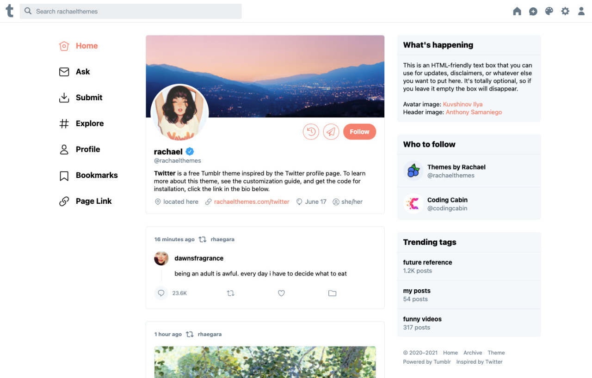Image resolution: width=592 pixels, height=378 pixels.
Task: Open the rachaelthemes.com/twitter link
Action: pyautogui.click(x=252, y=201)
